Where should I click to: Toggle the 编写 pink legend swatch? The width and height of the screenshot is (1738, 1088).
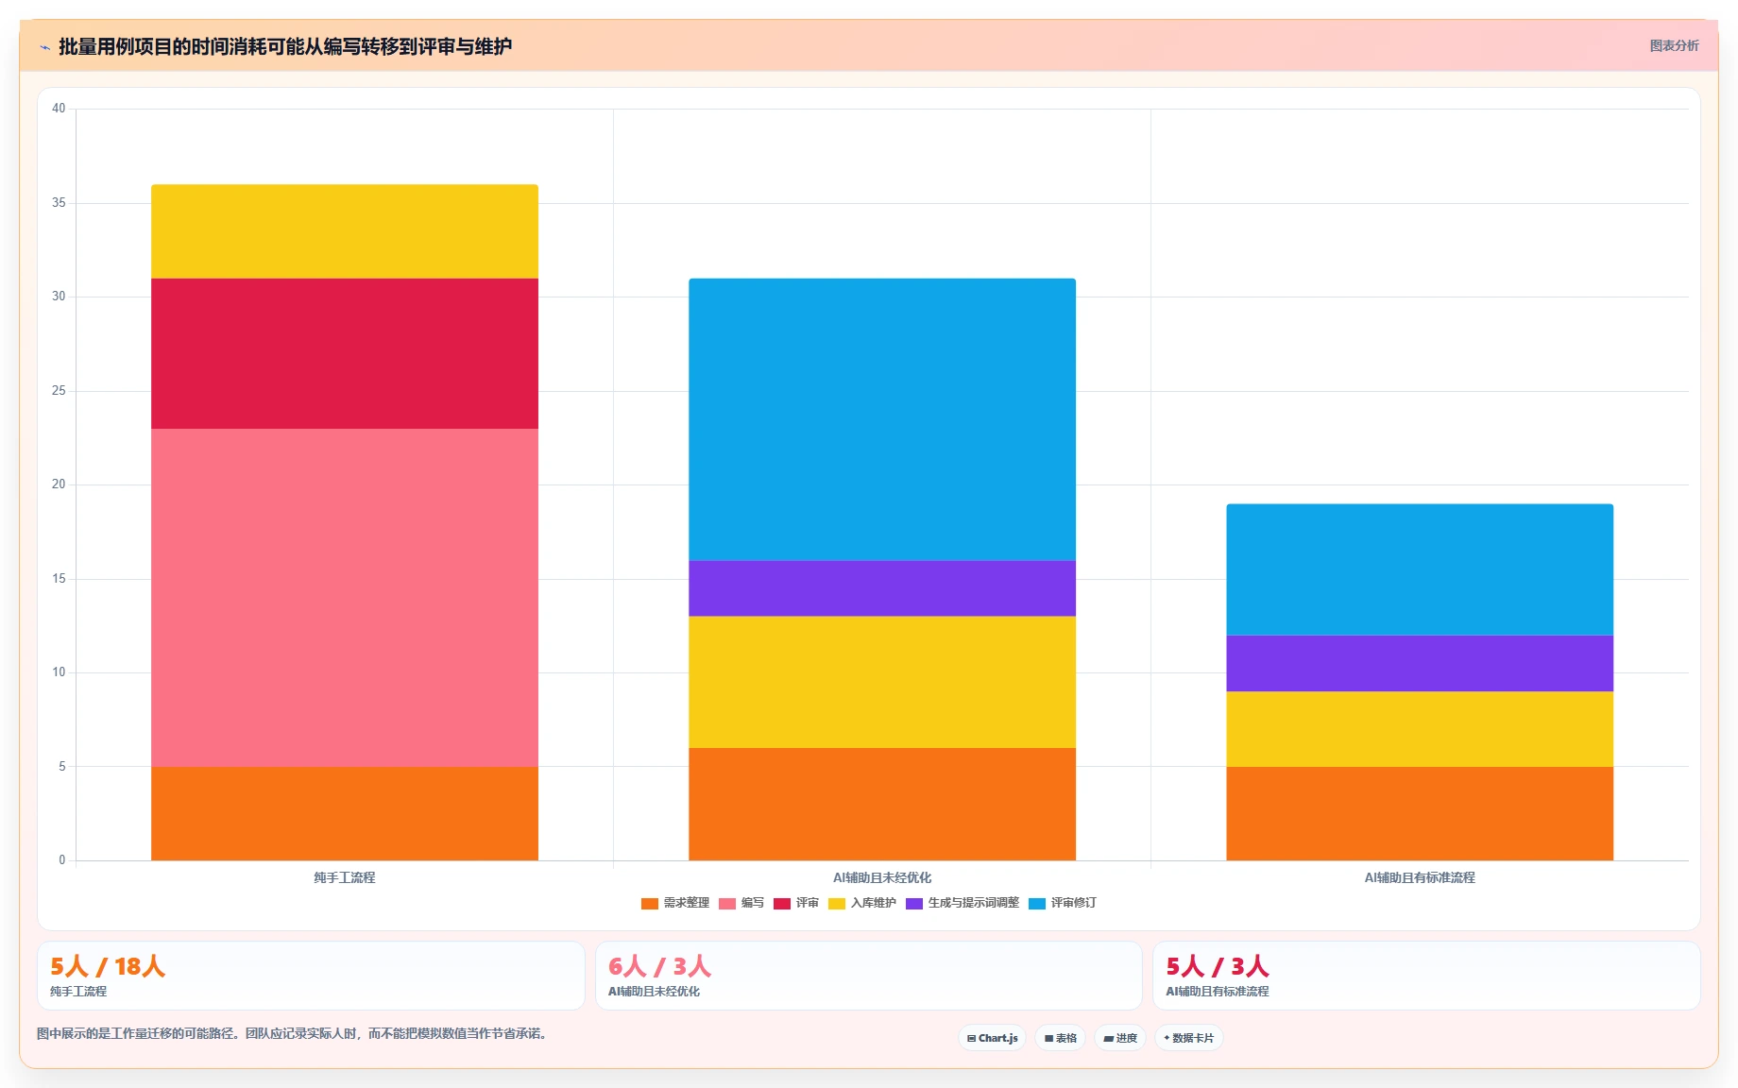[x=726, y=904]
